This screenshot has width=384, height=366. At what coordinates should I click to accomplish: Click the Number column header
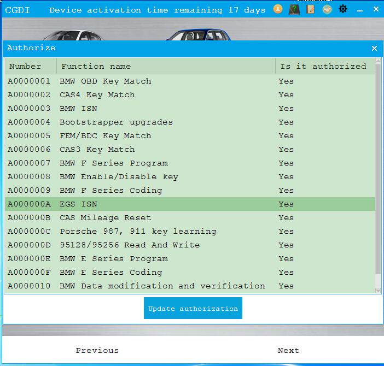31,66
